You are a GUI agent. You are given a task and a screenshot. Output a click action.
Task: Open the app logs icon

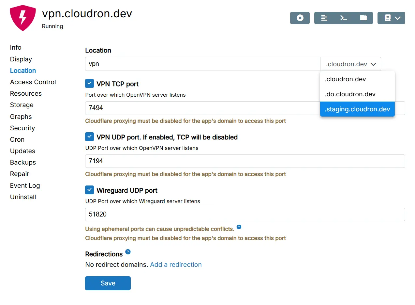[x=324, y=18]
